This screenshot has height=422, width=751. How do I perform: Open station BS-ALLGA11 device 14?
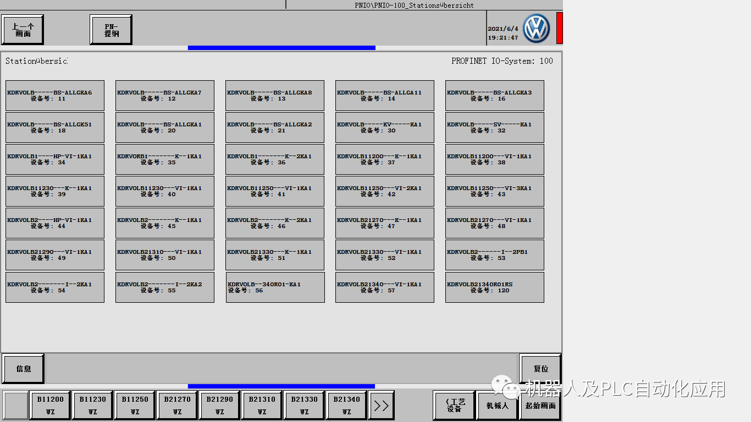385,96
